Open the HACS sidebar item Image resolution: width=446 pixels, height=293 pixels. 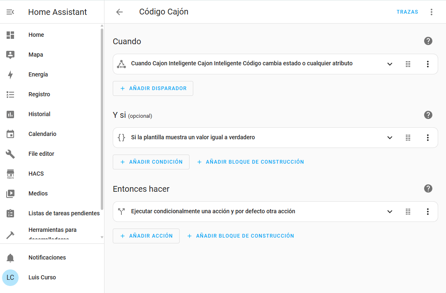(36, 174)
